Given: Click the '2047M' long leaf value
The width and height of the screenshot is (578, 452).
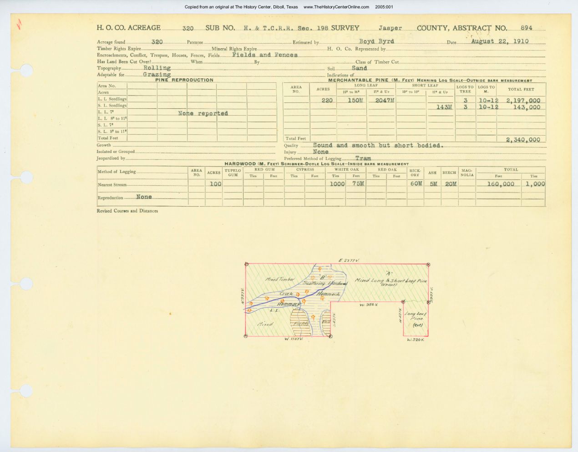Looking at the screenshot, I should [x=385, y=101].
